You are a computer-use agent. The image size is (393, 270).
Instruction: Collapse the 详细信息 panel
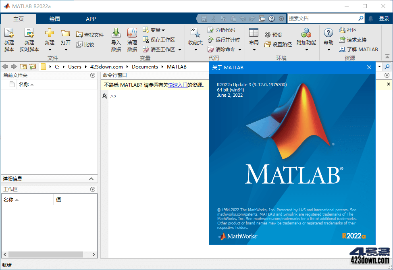[91, 179]
